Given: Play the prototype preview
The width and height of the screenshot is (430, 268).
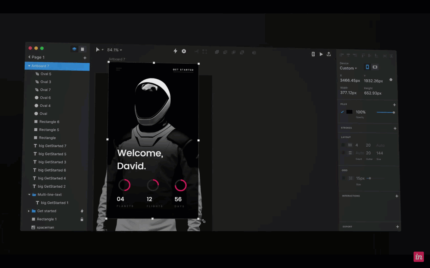Looking at the screenshot, I should point(321,54).
